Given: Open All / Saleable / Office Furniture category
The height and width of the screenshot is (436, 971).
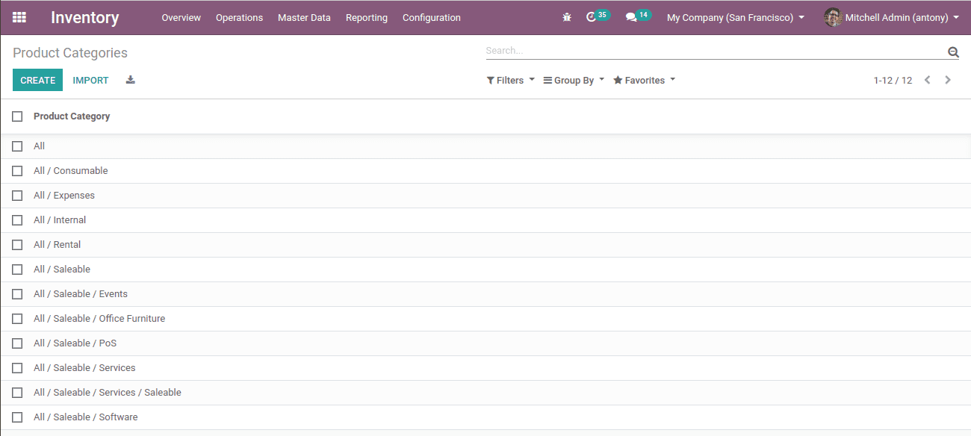Looking at the screenshot, I should coord(485,319).
